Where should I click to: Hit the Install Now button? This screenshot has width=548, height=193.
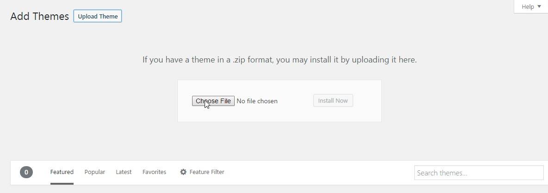333,101
